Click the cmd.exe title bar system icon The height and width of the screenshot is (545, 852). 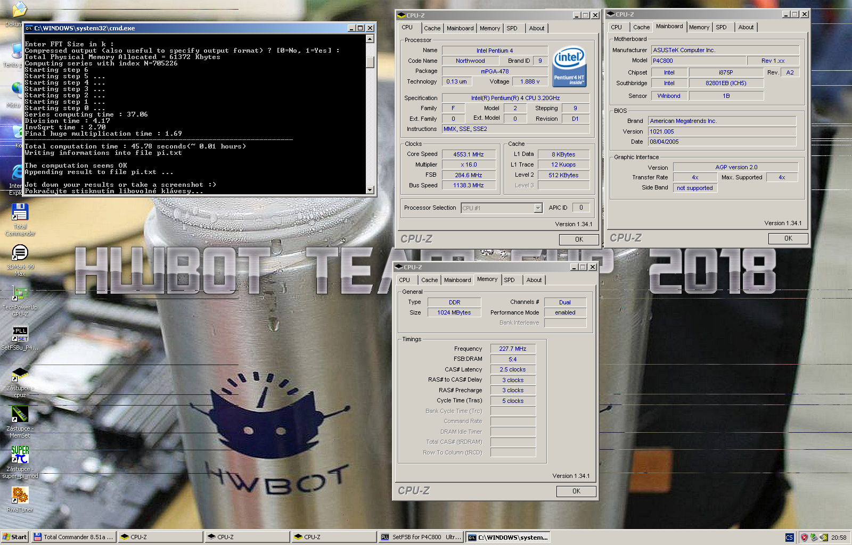pyautogui.click(x=29, y=28)
